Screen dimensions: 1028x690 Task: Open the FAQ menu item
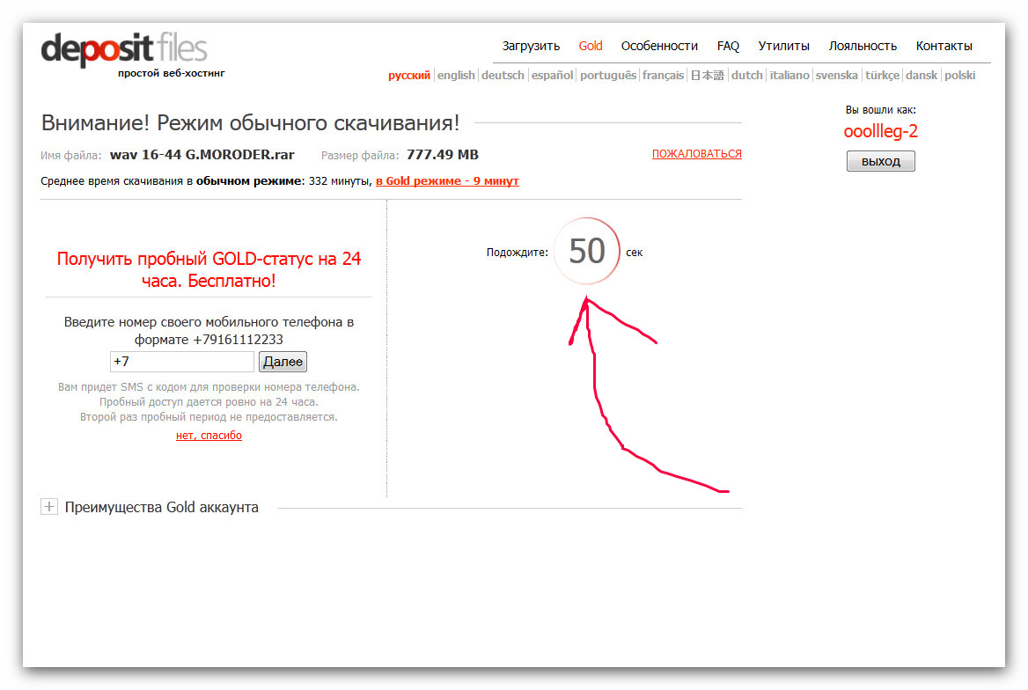point(728,46)
